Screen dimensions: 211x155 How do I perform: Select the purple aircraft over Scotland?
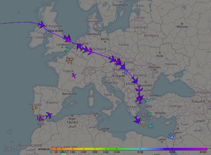tap(42, 25)
